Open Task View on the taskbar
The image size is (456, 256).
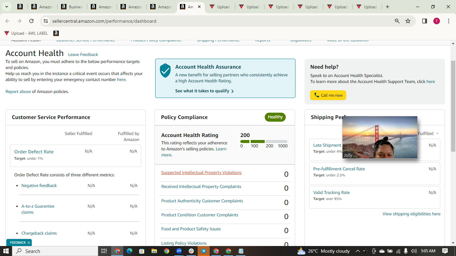(x=104, y=251)
